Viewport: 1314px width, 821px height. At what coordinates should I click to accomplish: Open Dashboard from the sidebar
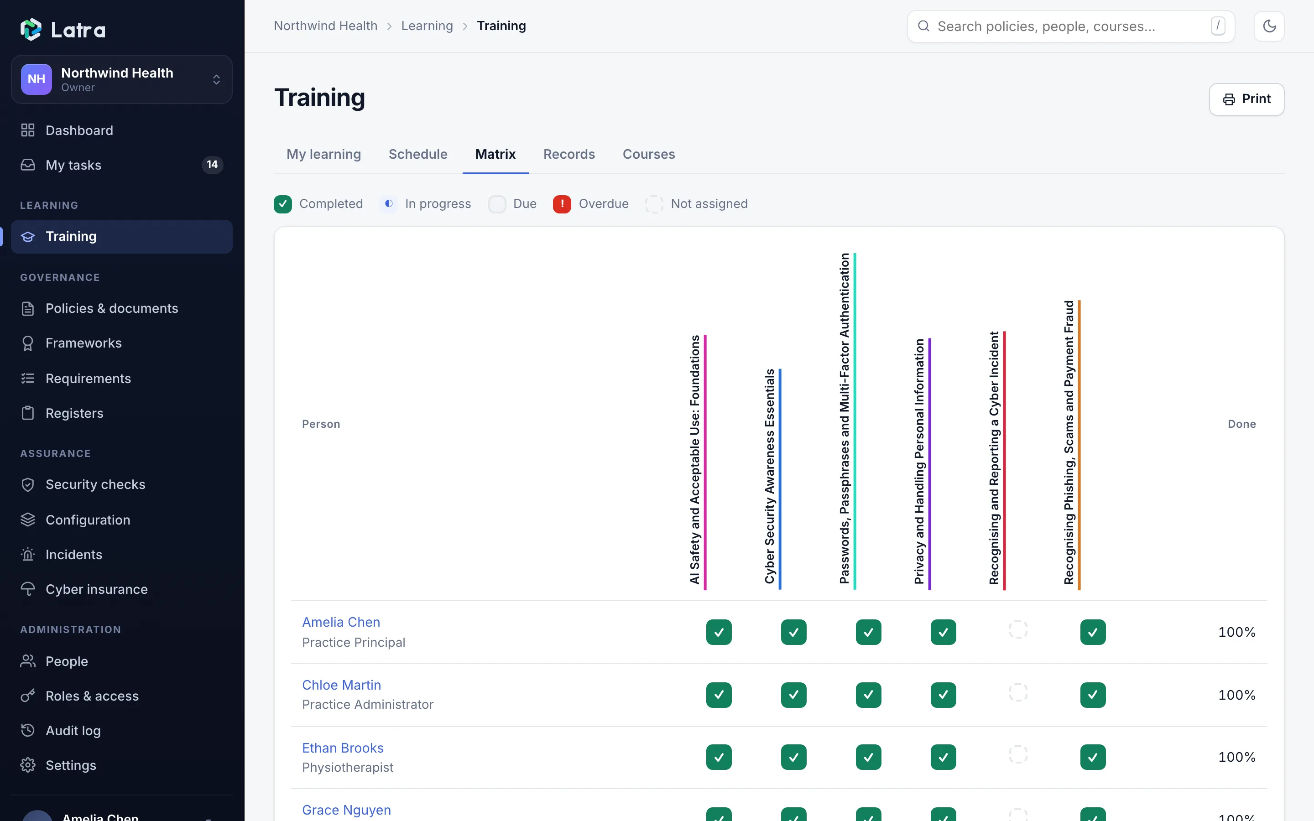pyautogui.click(x=122, y=130)
